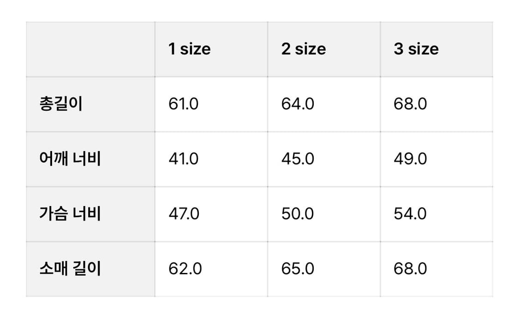The image size is (519, 312).
Task: Click the empty top-left header cell
Action: 90,49
